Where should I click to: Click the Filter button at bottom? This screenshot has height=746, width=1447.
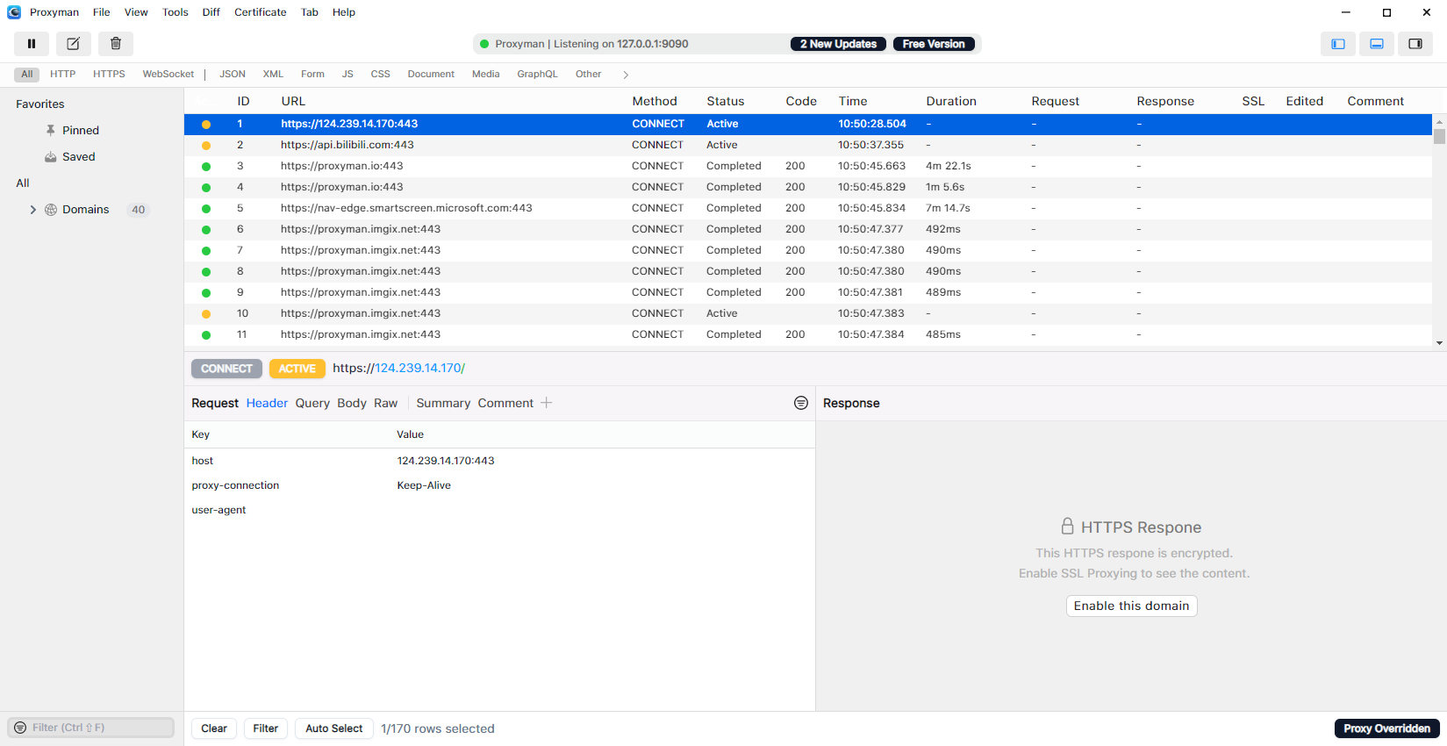pyautogui.click(x=266, y=728)
